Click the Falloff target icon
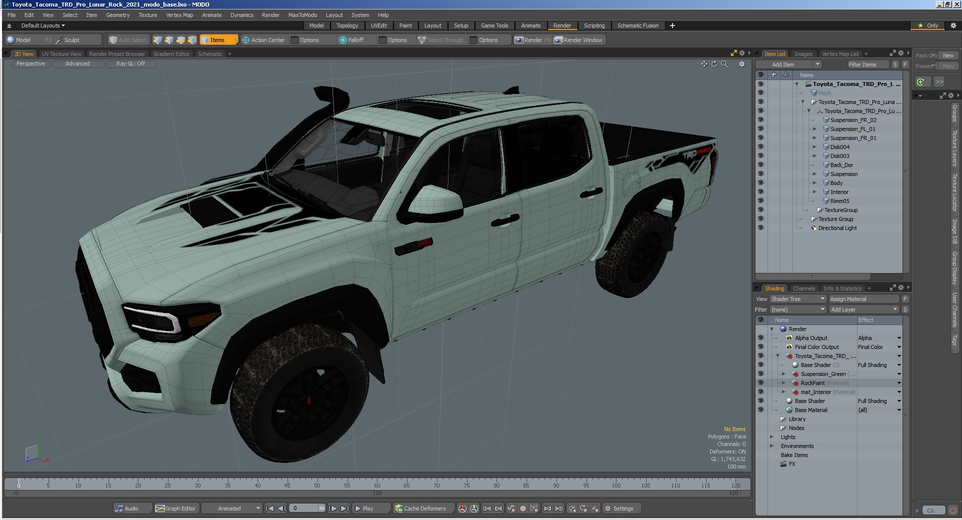This screenshot has width=962, height=520. 343,40
